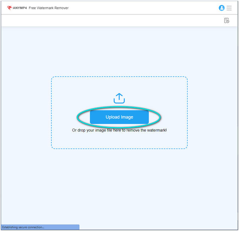Click the clock badge on the history icon

tap(227, 22)
